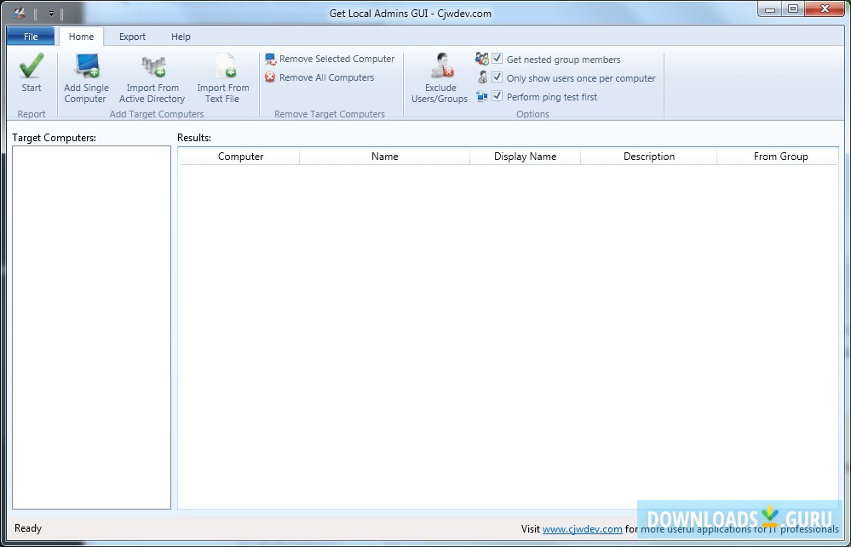Image resolution: width=851 pixels, height=547 pixels.
Task: Open the Help tab
Action: point(181,37)
